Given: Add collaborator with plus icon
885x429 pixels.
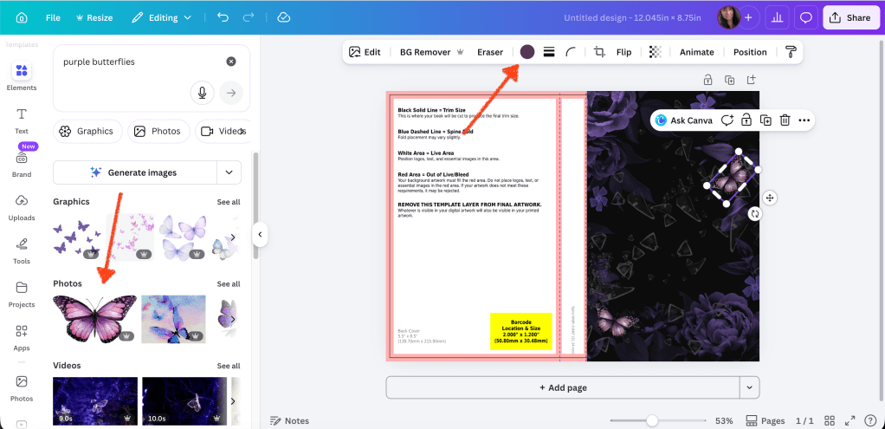Looking at the screenshot, I should [748, 17].
